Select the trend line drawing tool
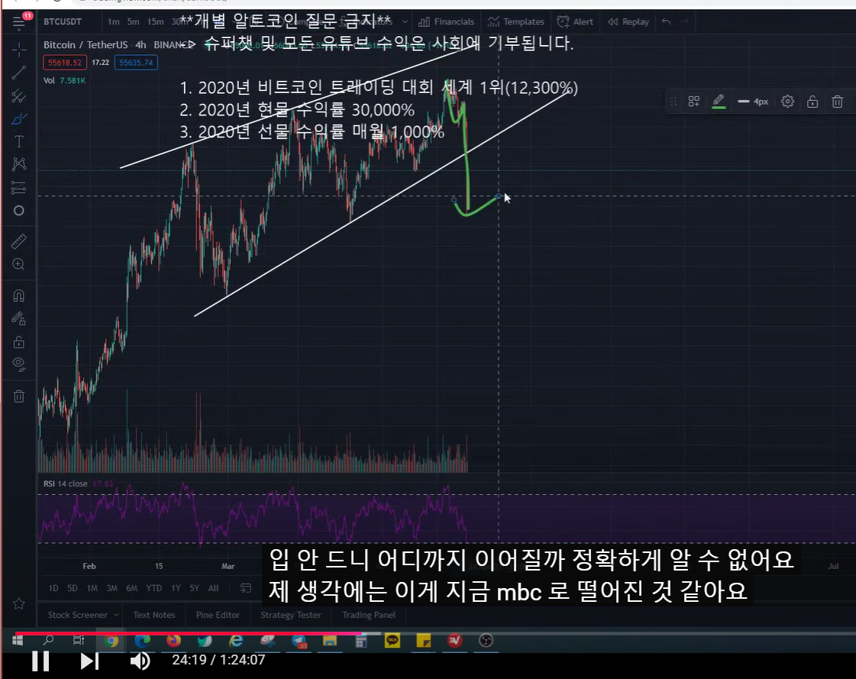 19,73
